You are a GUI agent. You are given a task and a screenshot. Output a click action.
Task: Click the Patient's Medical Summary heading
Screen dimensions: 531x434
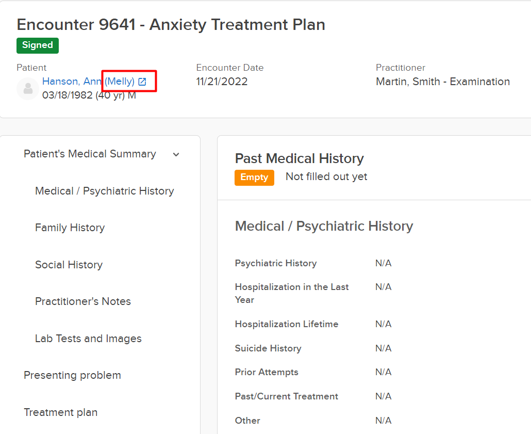[90, 154]
